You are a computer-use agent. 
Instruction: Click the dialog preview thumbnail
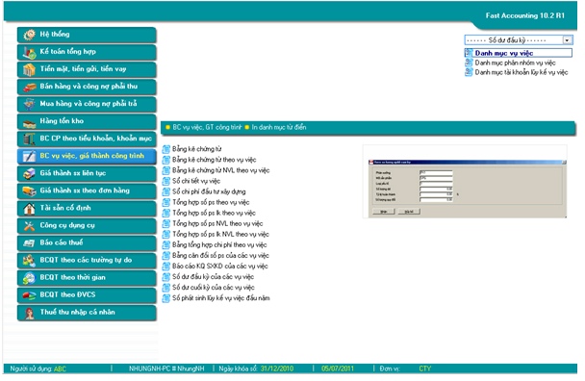pyautogui.click(x=465, y=182)
